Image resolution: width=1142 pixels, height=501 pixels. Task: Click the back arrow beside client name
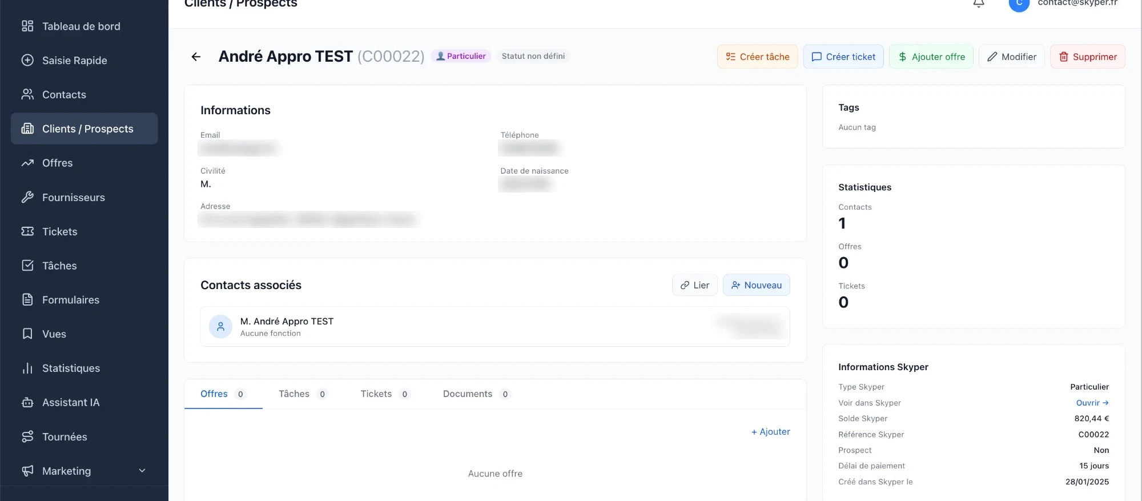tap(196, 57)
